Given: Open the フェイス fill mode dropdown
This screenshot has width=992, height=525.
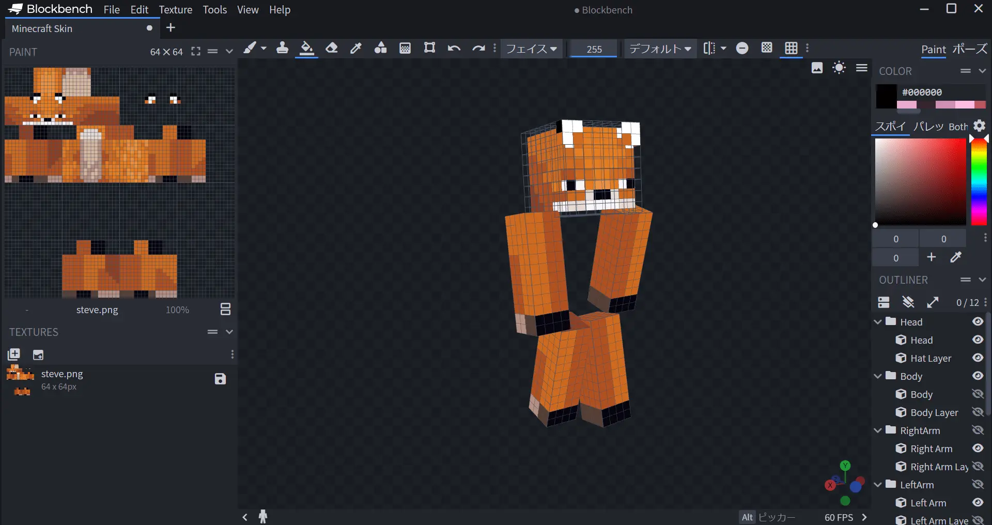Looking at the screenshot, I should (x=531, y=49).
